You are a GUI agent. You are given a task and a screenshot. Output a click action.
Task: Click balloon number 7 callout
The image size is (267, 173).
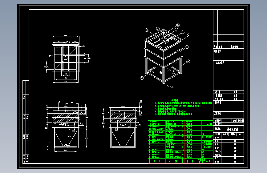[176, 30]
